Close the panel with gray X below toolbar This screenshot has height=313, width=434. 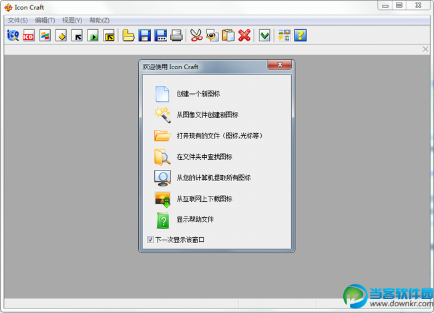pyautogui.click(x=425, y=49)
